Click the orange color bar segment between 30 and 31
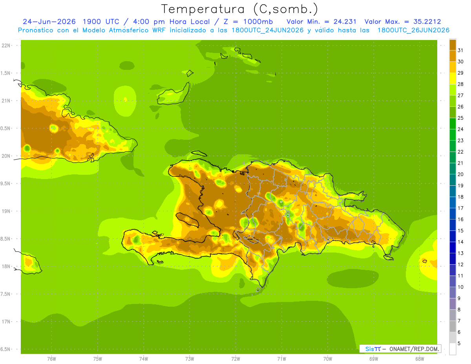 coord(453,56)
